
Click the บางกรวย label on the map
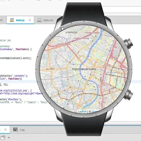pos(71,32)
